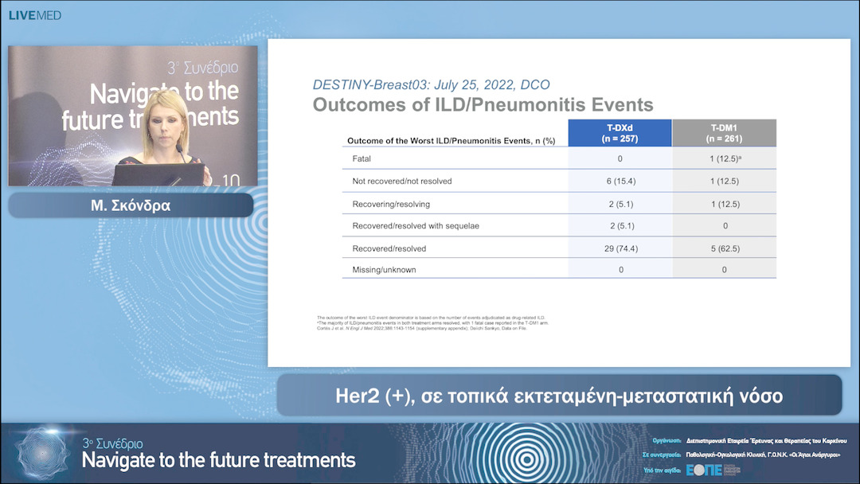Select the Not recovered/not resolved row
Viewport: 860px width, 484px height.
(402, 181)
